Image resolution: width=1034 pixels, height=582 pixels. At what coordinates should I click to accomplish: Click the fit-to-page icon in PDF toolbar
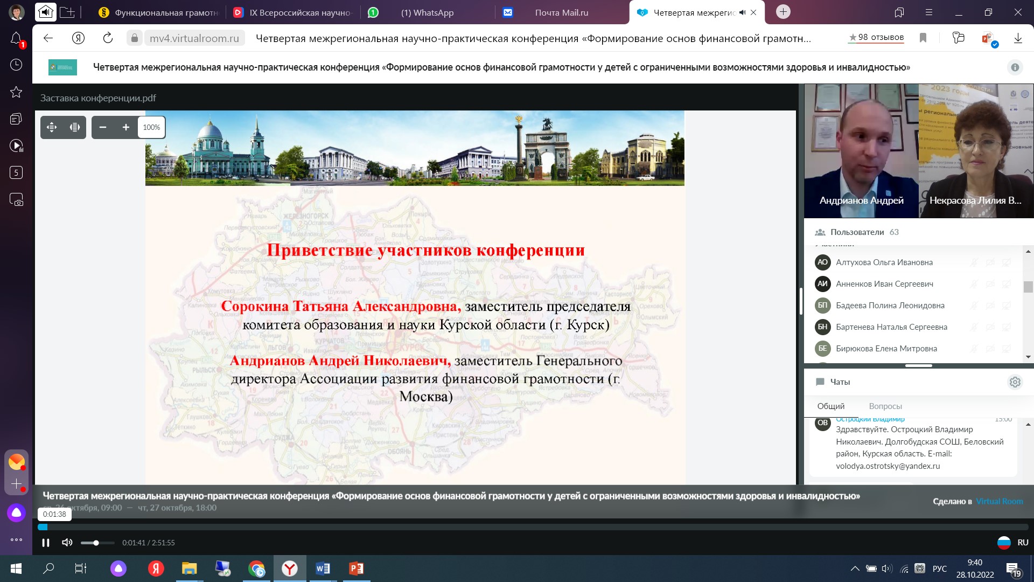click(x=52, y=128)
